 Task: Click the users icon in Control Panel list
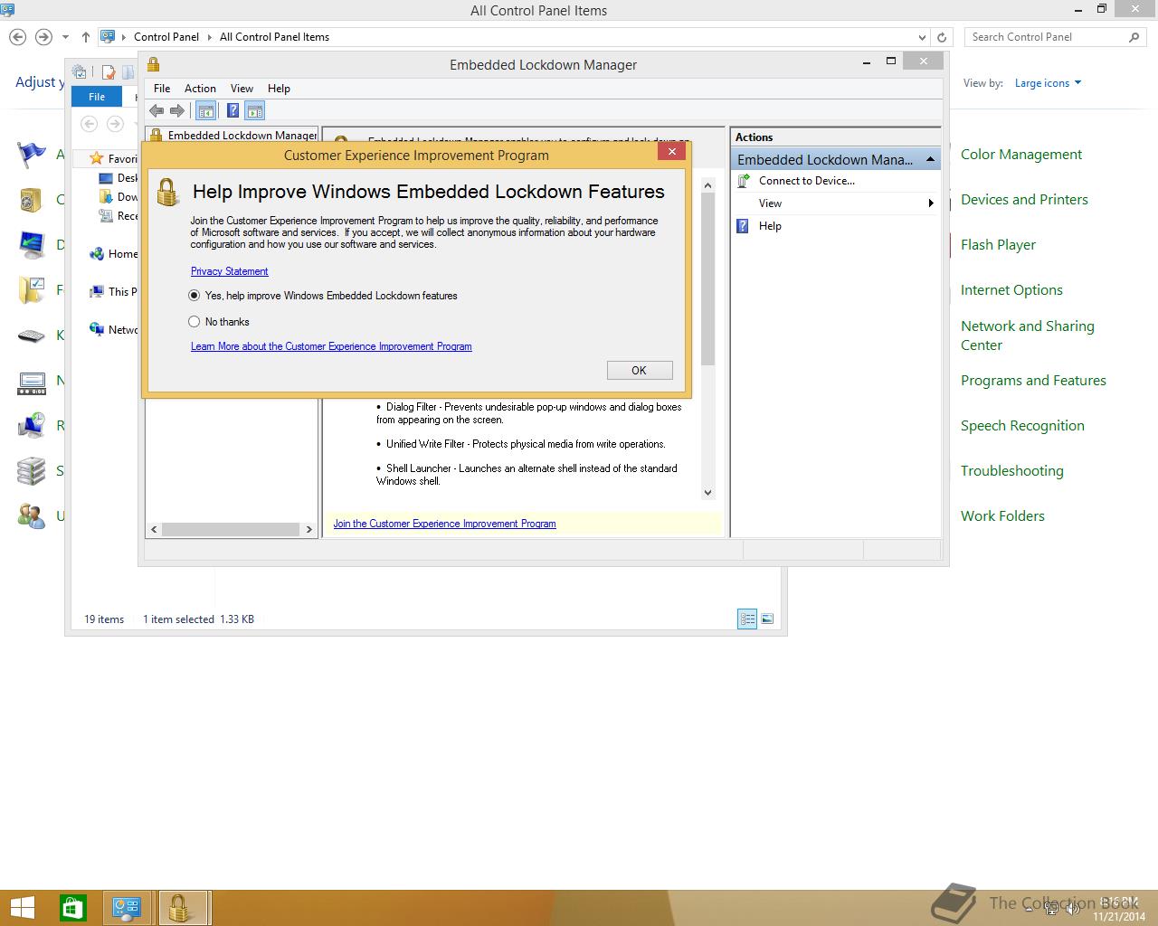[x=32, y=516]
